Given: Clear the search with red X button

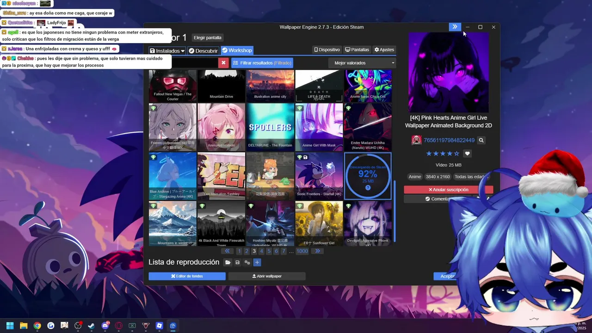Looking at the screenshot, I should [x=223, y=63].
